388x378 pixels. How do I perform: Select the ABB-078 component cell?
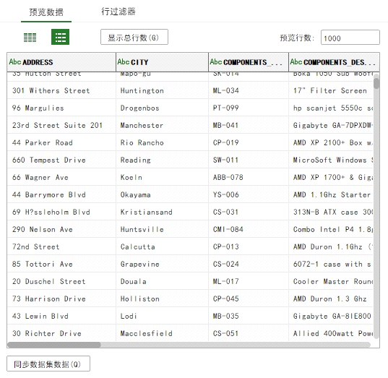pyautogui.click(x=249, y=177)
